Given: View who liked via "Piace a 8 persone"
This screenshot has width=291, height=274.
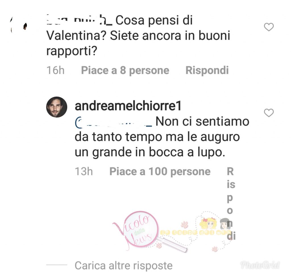Looking at the screenshot, I should point(125,70).
